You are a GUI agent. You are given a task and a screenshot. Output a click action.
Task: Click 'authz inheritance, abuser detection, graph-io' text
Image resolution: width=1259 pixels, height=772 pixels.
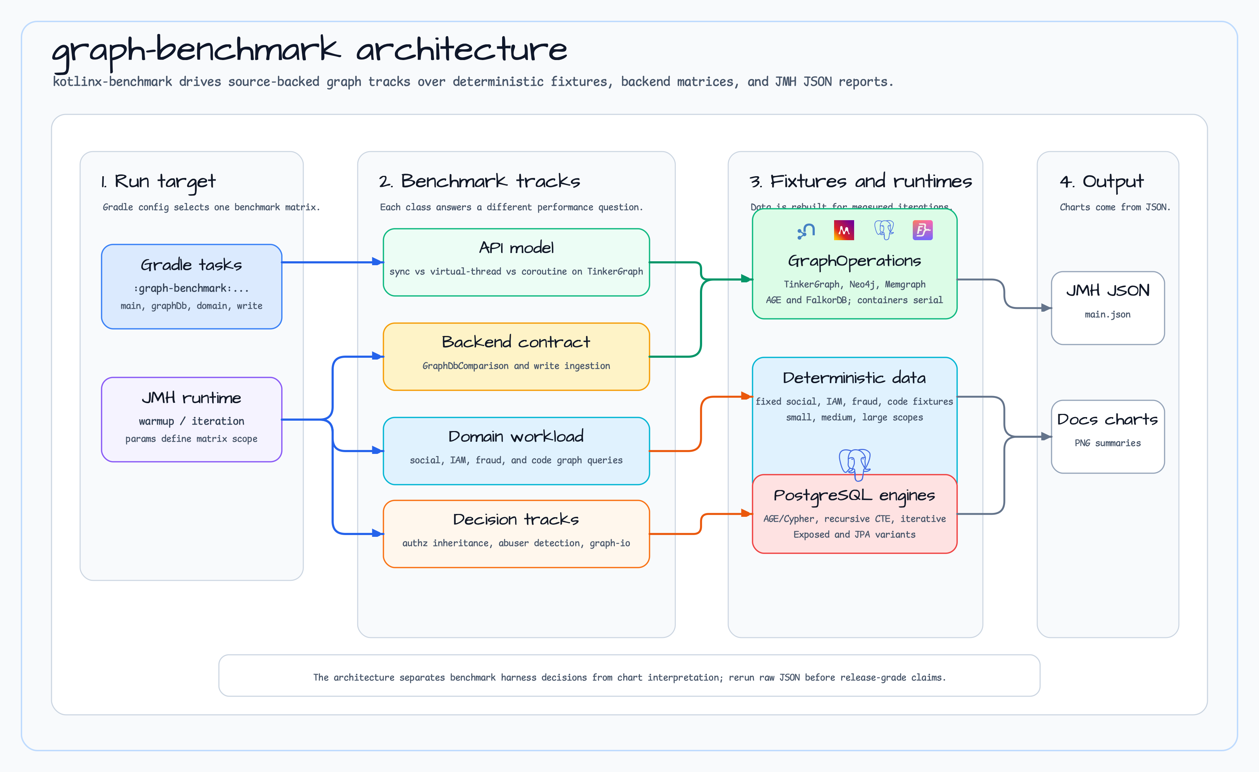pos(516,543)
